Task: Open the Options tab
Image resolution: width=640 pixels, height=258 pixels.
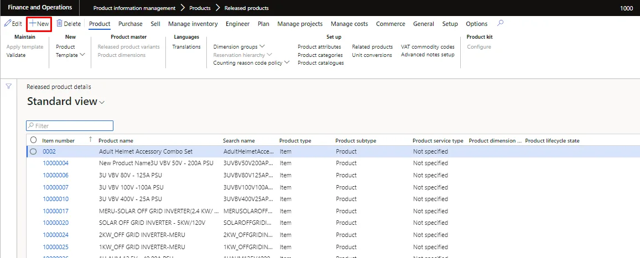Action: (x=477, y=24)
